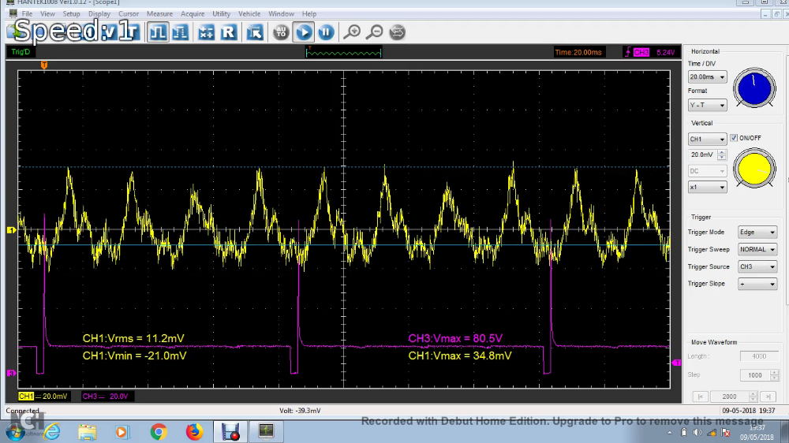Click the math operations toolbar icon
Viewport: 789px width, 443px height.
206,32
